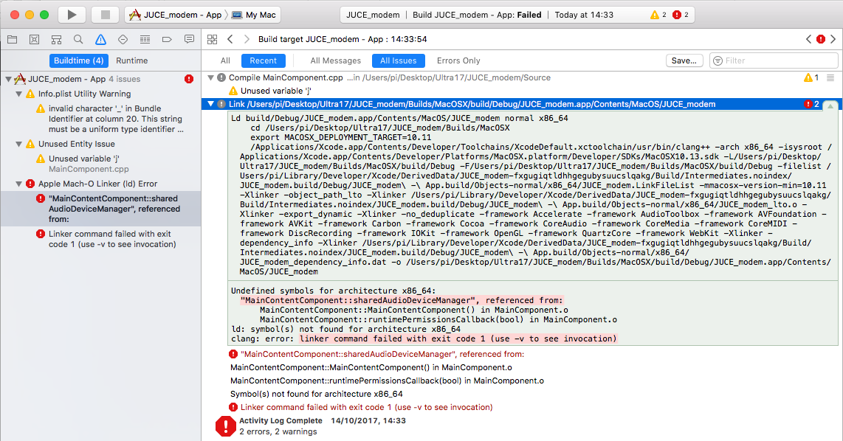This screenshot has width=843, height=441.
Task: Click the Filter text field
Action: [774, 60]
